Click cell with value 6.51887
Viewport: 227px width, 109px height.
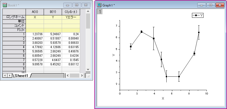coord(53,38)
